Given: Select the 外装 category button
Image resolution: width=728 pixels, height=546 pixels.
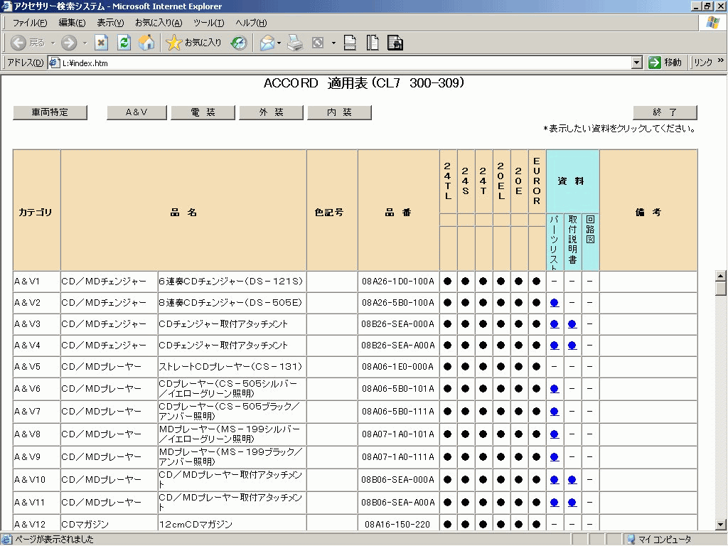Looking at the screenshot, I should click(271, 112).
